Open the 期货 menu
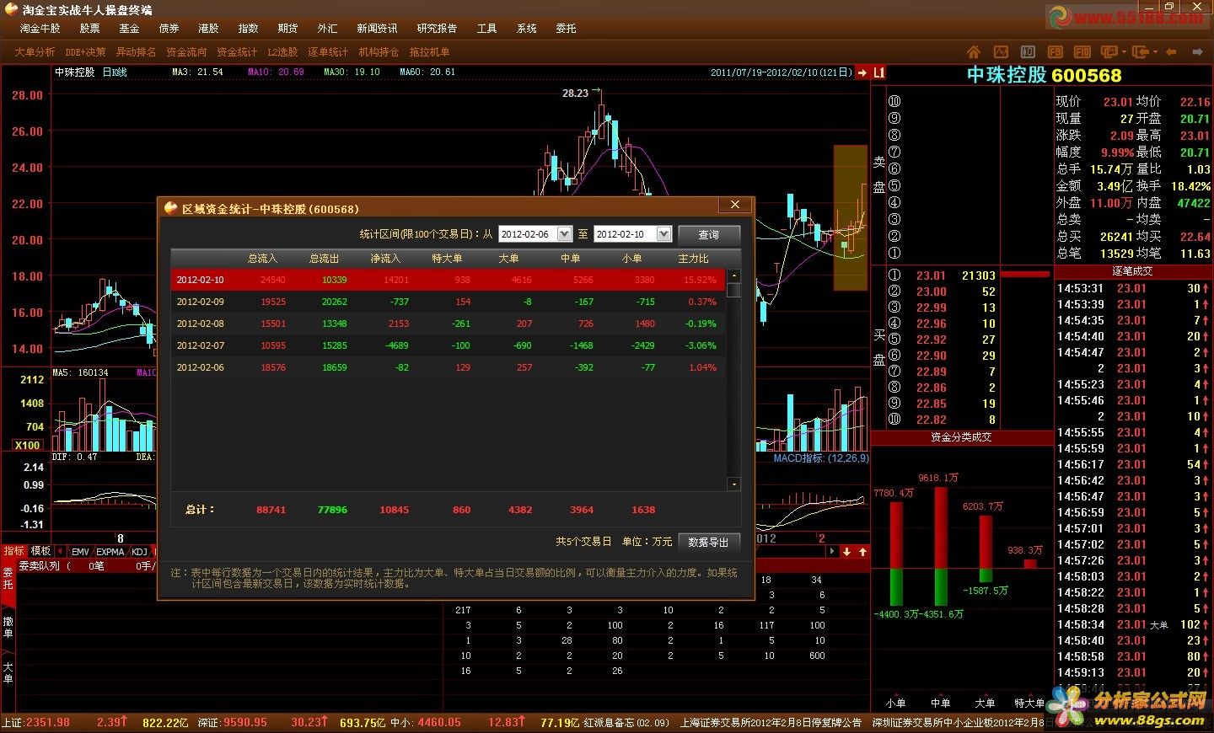This screenshot has width=1214, height=733. (287, 29)
